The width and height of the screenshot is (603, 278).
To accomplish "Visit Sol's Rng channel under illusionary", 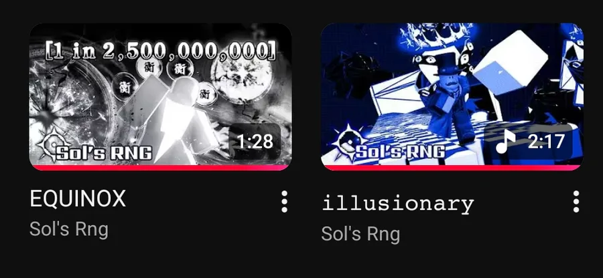I will [360, 233].
